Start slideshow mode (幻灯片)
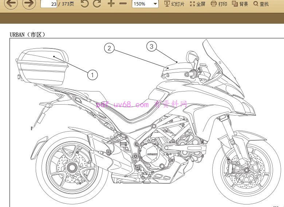 tap(174, 4)
